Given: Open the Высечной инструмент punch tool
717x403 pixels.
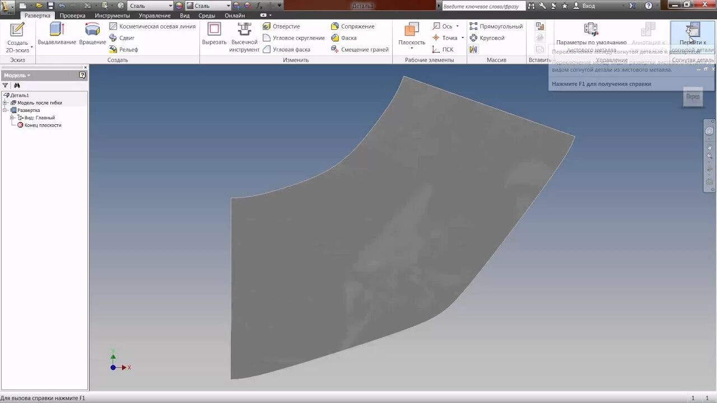Looking at the screenshot, I should (244, 38).
